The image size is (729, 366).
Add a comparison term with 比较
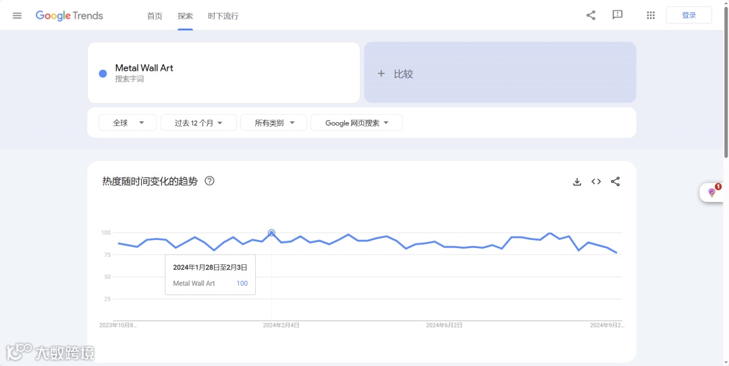coord(500,72)
